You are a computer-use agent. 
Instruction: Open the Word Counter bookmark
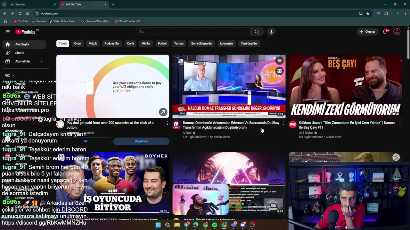coord(129,21)
